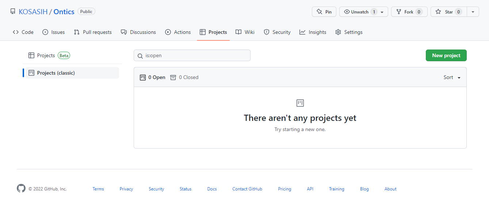Click the Beta label beside Projects
Screen dimensions: 489x205
(64, 56)
